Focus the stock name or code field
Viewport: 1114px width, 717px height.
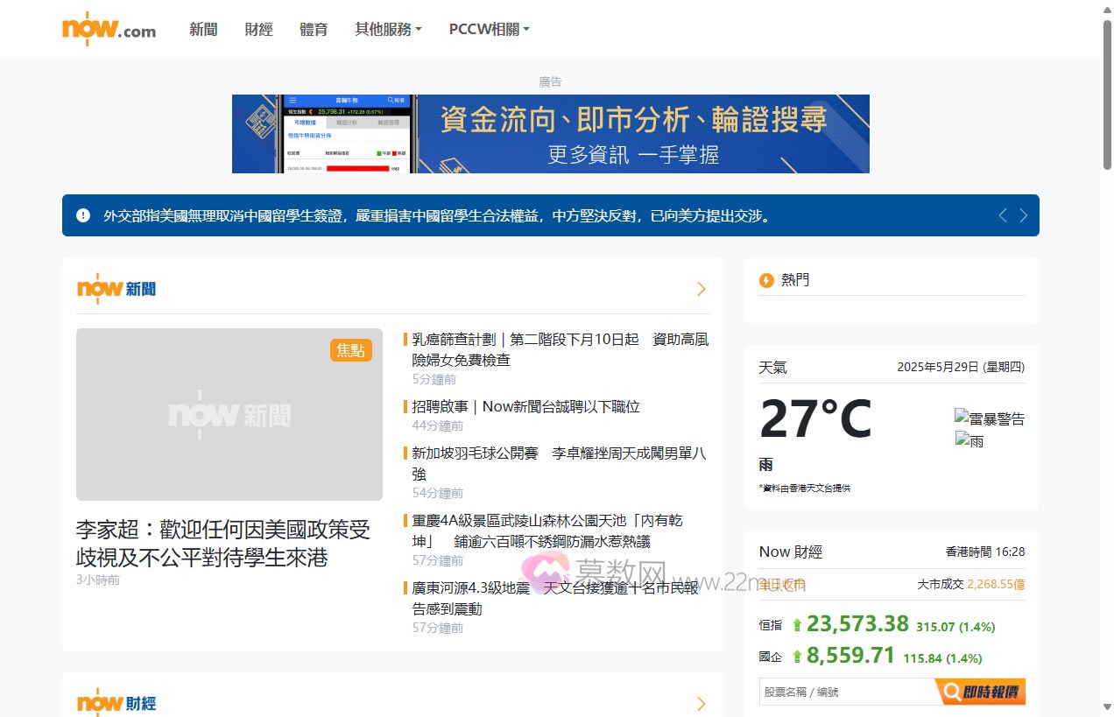[845, 692]
